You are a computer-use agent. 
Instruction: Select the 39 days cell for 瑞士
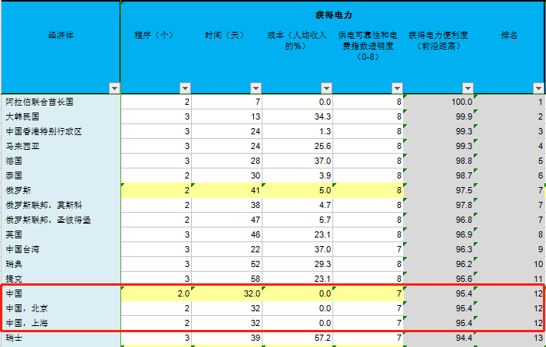(x=227, y=338)
